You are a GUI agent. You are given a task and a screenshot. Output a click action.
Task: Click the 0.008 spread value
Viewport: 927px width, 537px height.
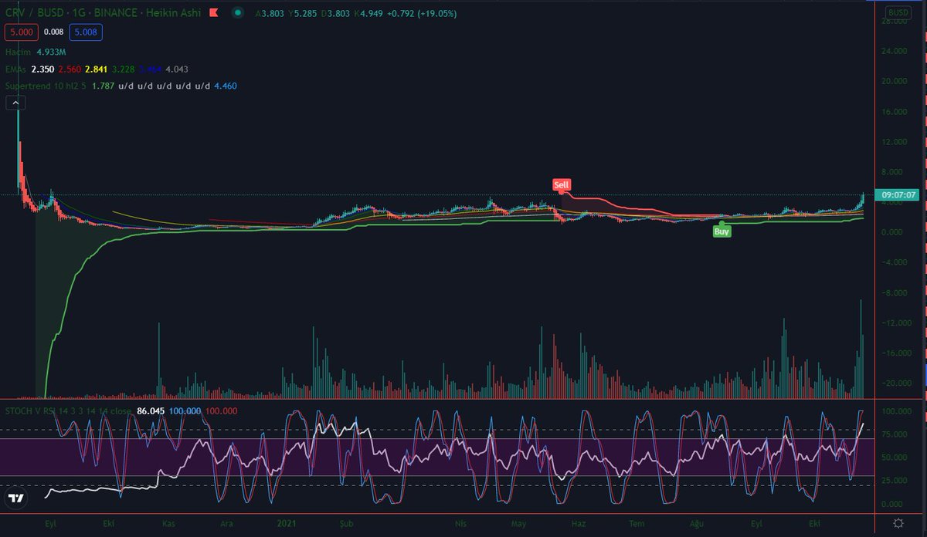[x=53, y=32]
